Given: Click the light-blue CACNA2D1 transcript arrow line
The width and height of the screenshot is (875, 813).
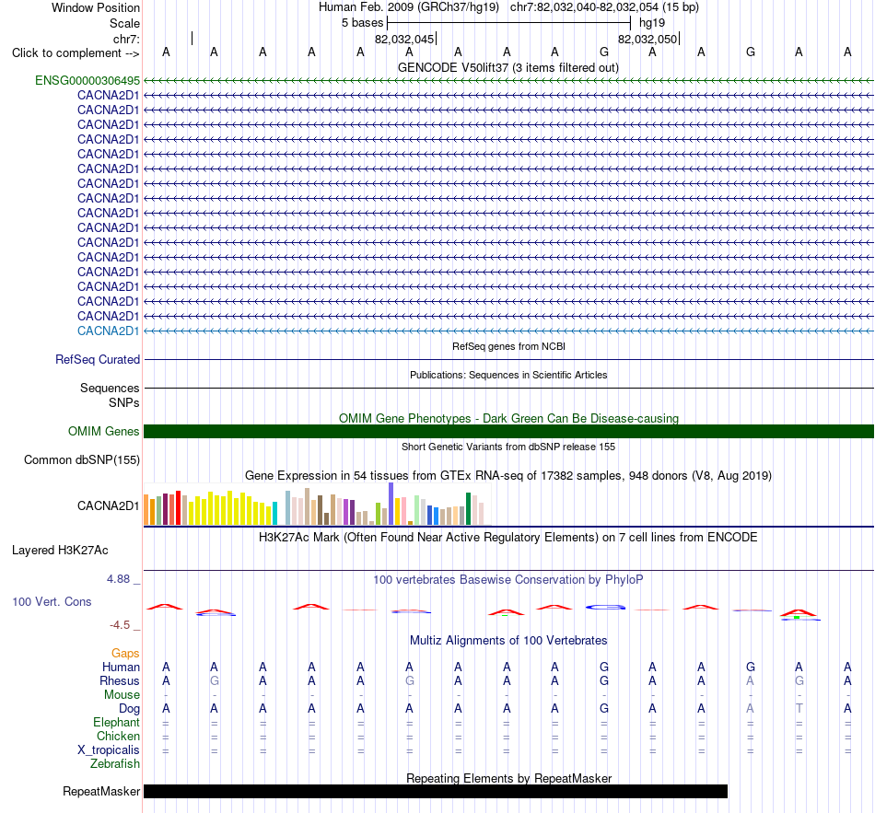Looking at the screenshot, I should coord(508,331).
